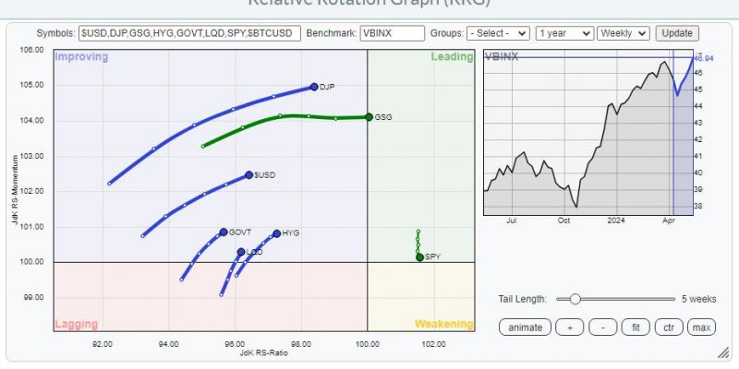Click the Leading quadrant label
This screenshot has height=369, width=739.
tap(452, 57)
